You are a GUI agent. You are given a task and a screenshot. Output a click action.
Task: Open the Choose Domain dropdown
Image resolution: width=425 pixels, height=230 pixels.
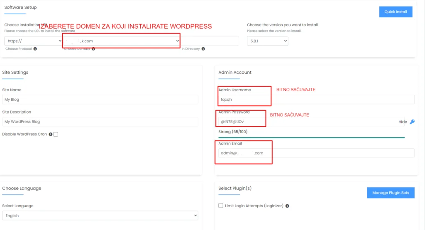click(122, 41)
